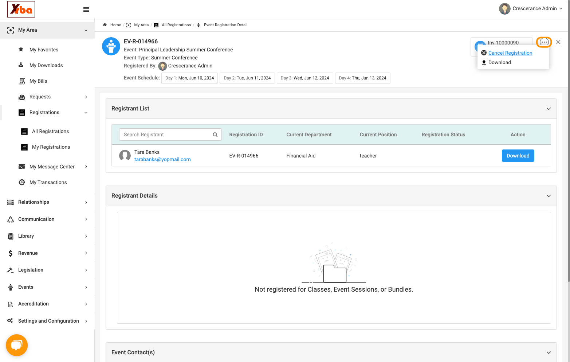The width and height of the screenshot is (570, 362).
Task: Click Day 4: Thu, Jun 13, 2024 chip
Action: (x=362, y=78)
